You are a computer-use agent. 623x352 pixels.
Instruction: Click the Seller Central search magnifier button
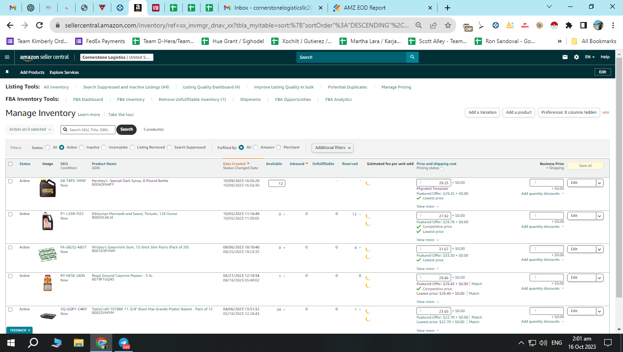click(x=412, y=57)
